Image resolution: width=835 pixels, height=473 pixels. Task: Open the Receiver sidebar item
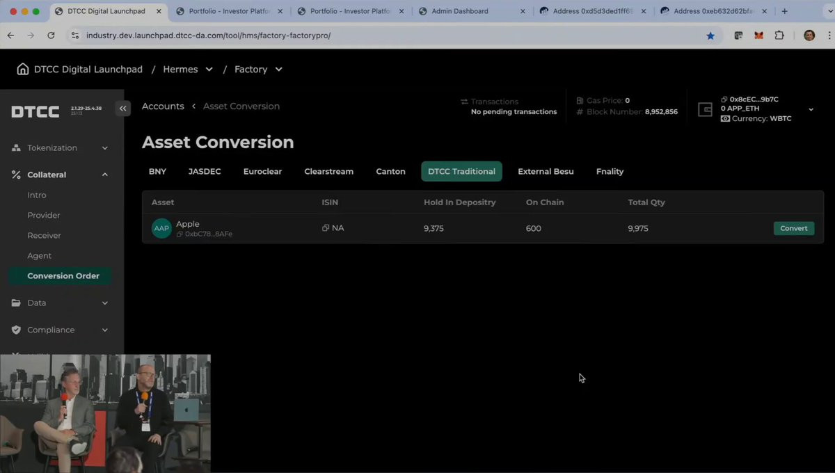tap(44, 236)
